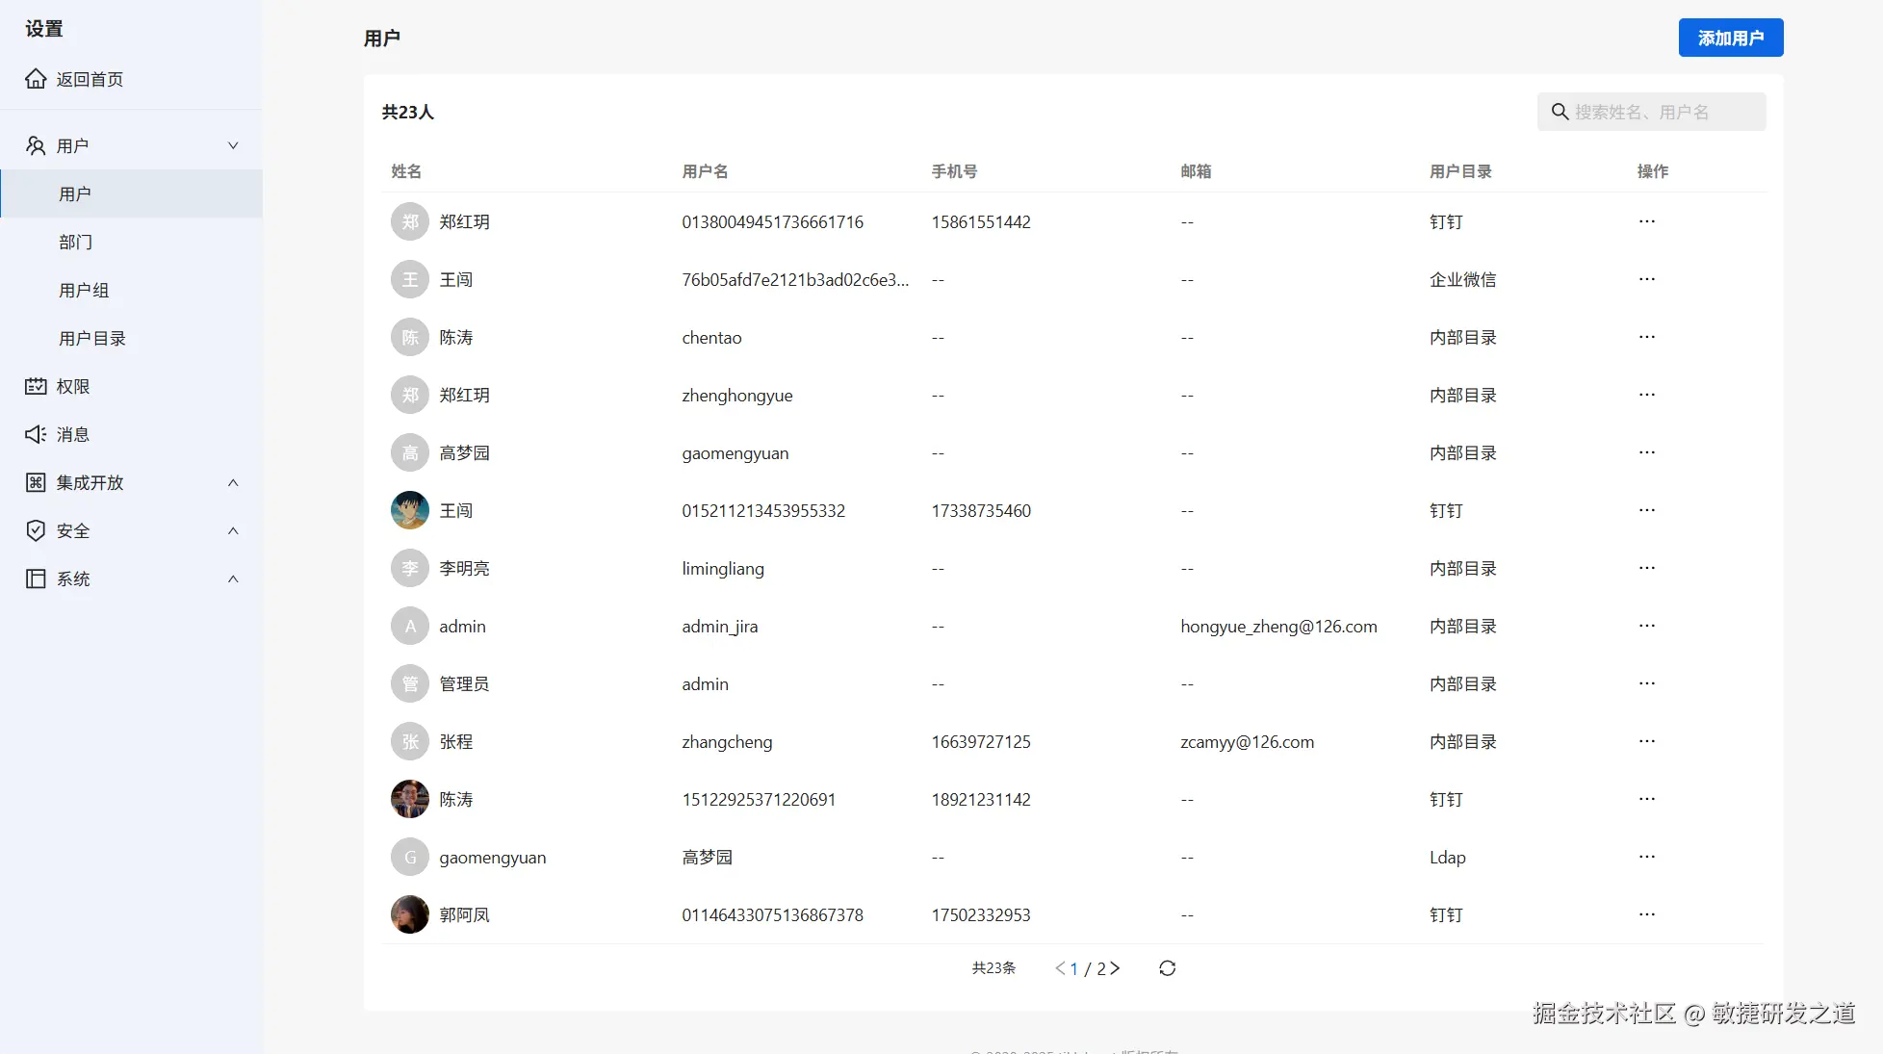Collapse the 用户 sidebar section
Image resolution: width=1883 pixels, height=1054 pixels.
pos(232,144)
